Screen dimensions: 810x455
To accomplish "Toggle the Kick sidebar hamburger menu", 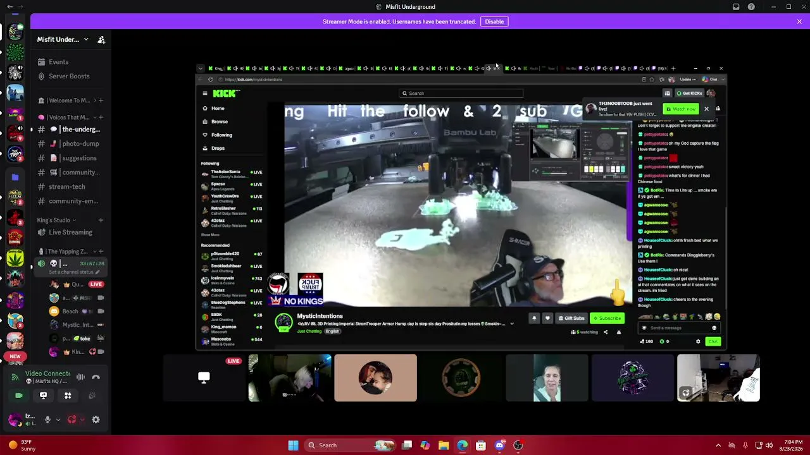I will 205,94.
